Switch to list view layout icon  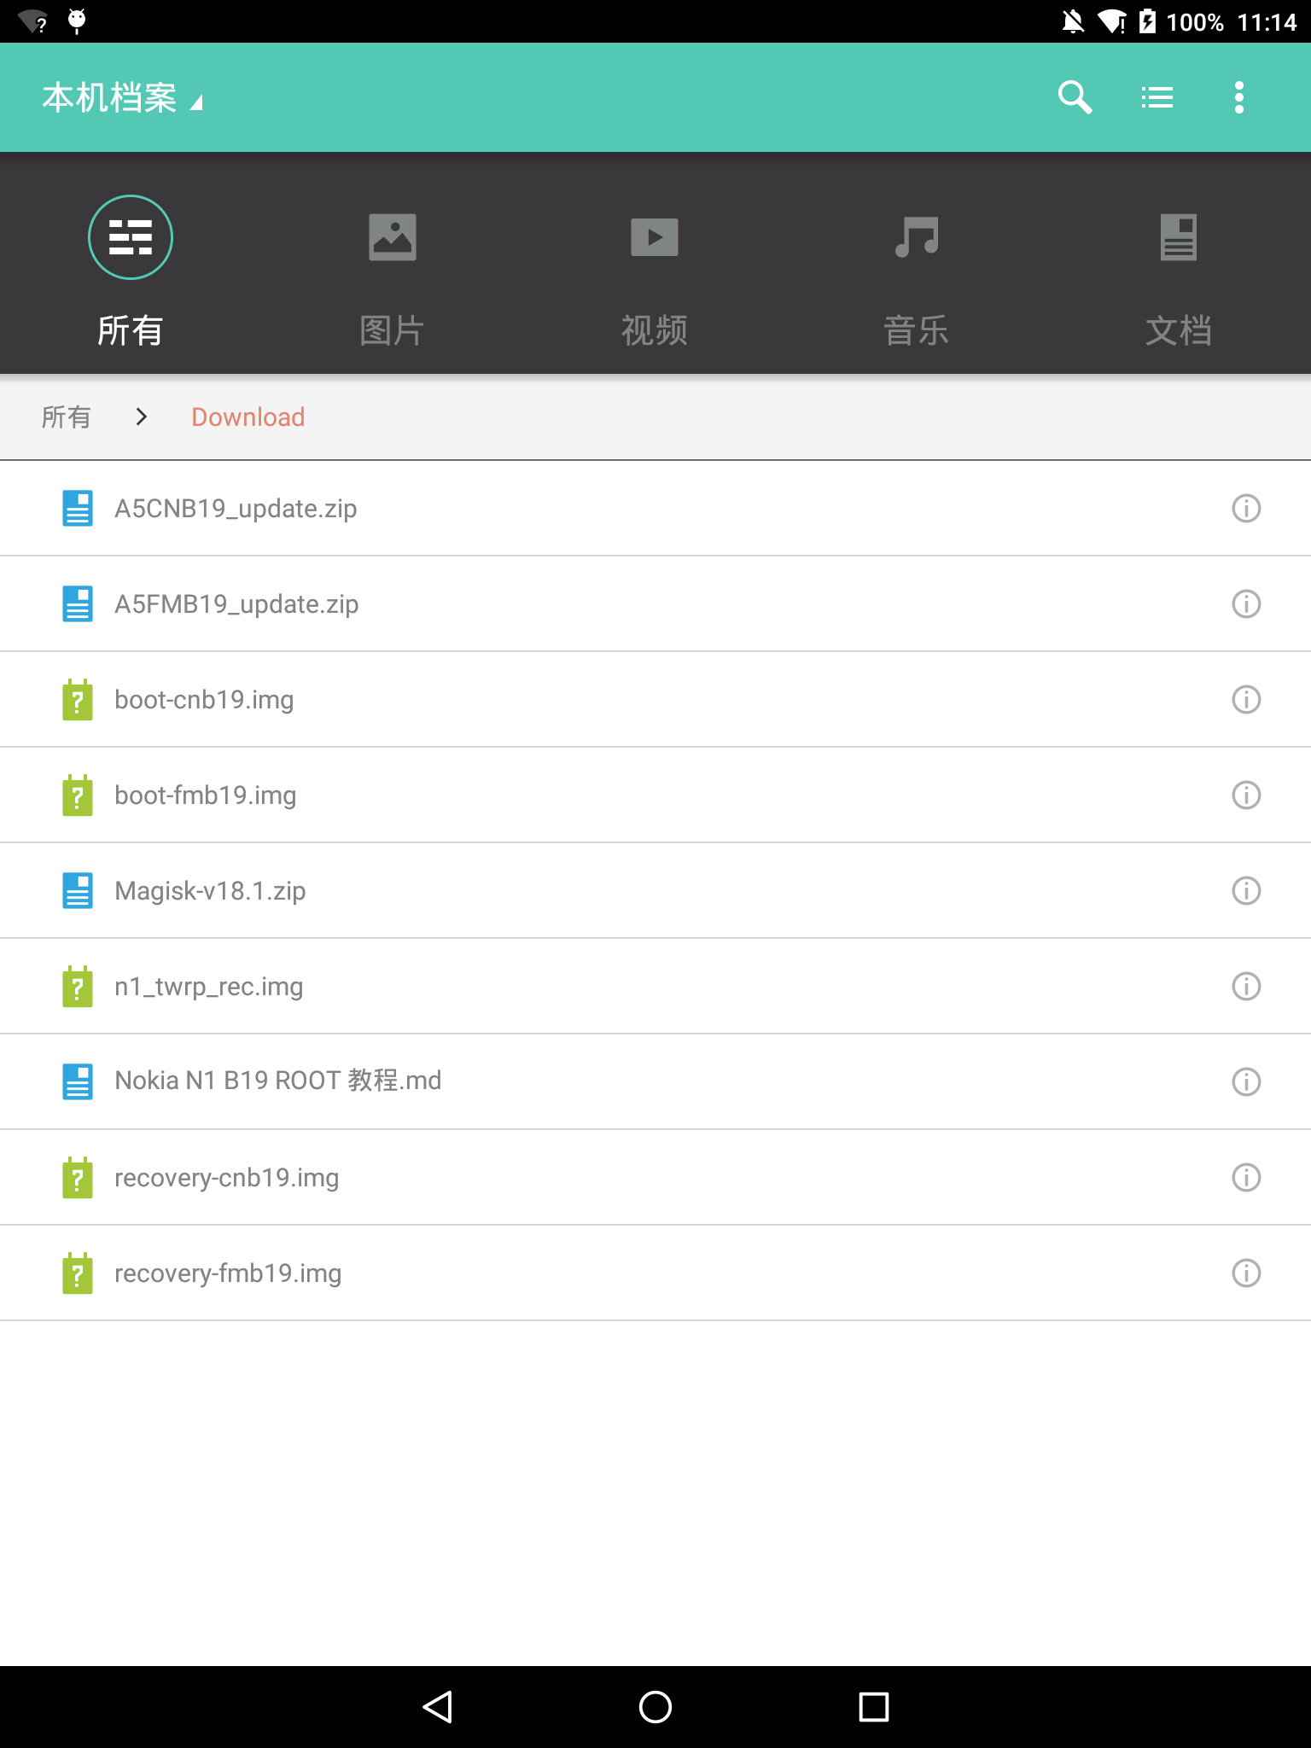(x=1157, y=97)
